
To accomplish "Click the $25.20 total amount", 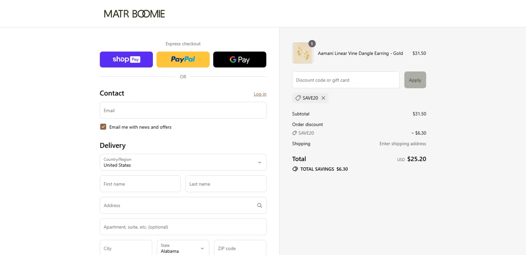I will 417,159.
